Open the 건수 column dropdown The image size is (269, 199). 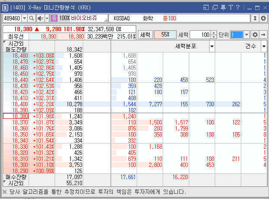[x=264, y=46]
